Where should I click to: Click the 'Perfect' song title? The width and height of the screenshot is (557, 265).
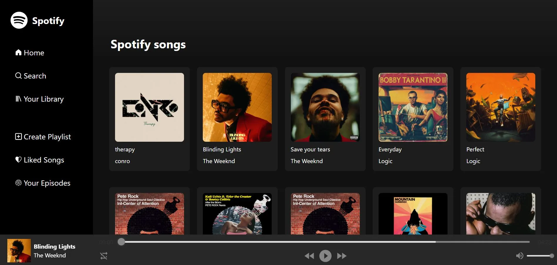[x=475, y=149]
